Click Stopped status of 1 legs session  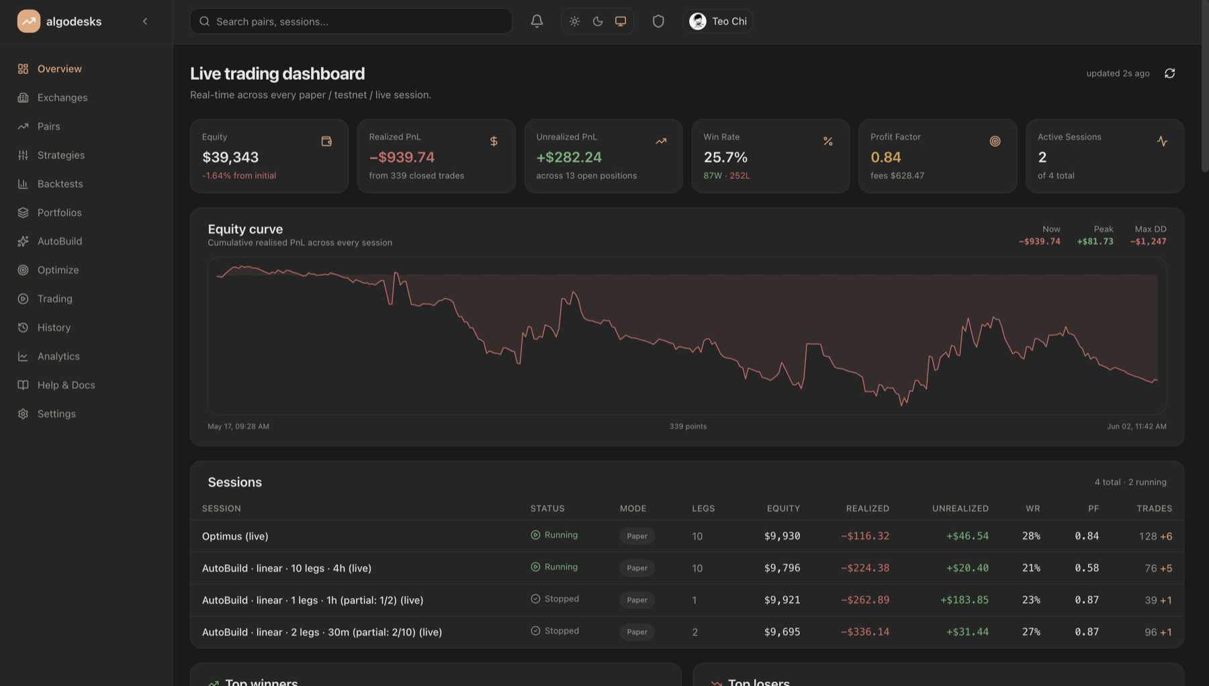[x=555, y=599]
